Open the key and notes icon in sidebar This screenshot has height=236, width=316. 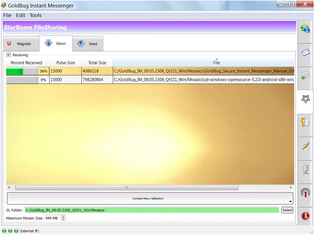coord(305,122)
